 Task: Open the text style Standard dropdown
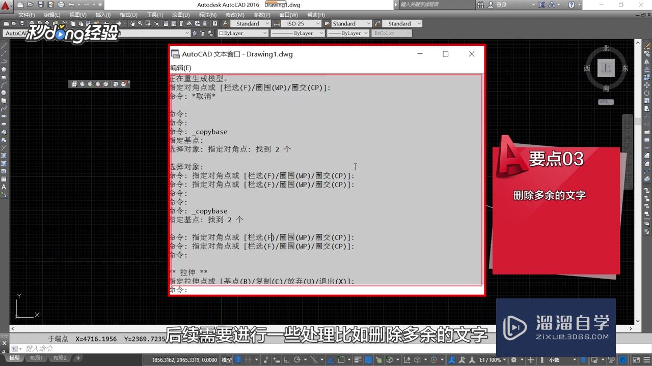pyautogui.click(x=251, y=23)
